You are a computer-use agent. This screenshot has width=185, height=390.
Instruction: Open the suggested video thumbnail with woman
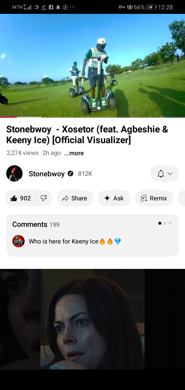(92, 319)
